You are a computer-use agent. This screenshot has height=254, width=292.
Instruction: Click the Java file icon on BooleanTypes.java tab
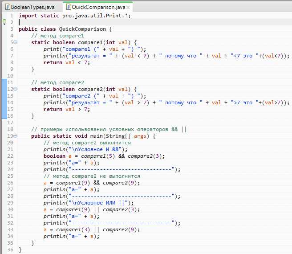[8, 7]
